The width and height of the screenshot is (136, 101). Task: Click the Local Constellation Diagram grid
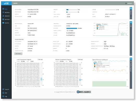(x=28, y=74)
